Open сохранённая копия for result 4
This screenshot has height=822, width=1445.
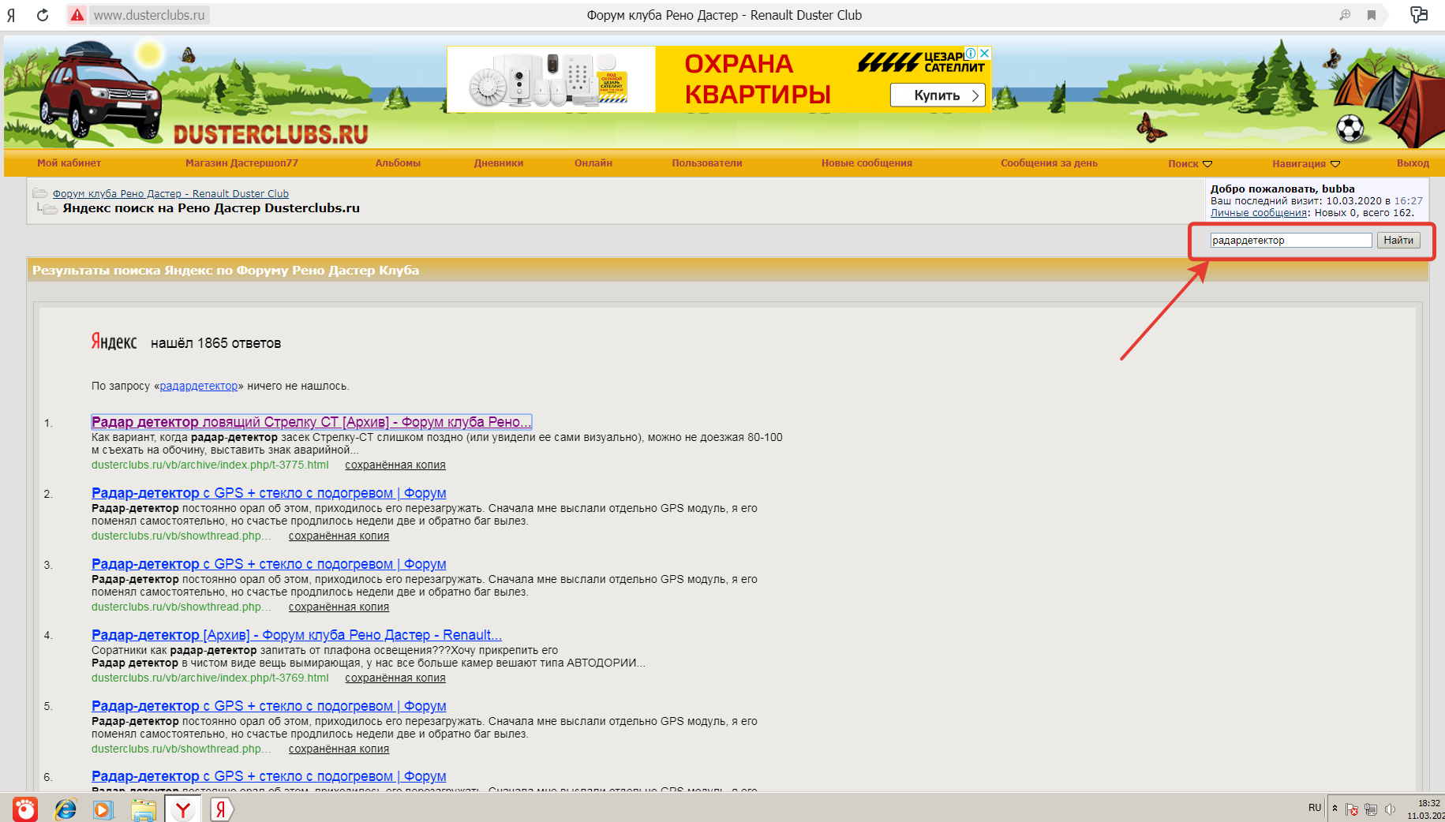point(395,678)
